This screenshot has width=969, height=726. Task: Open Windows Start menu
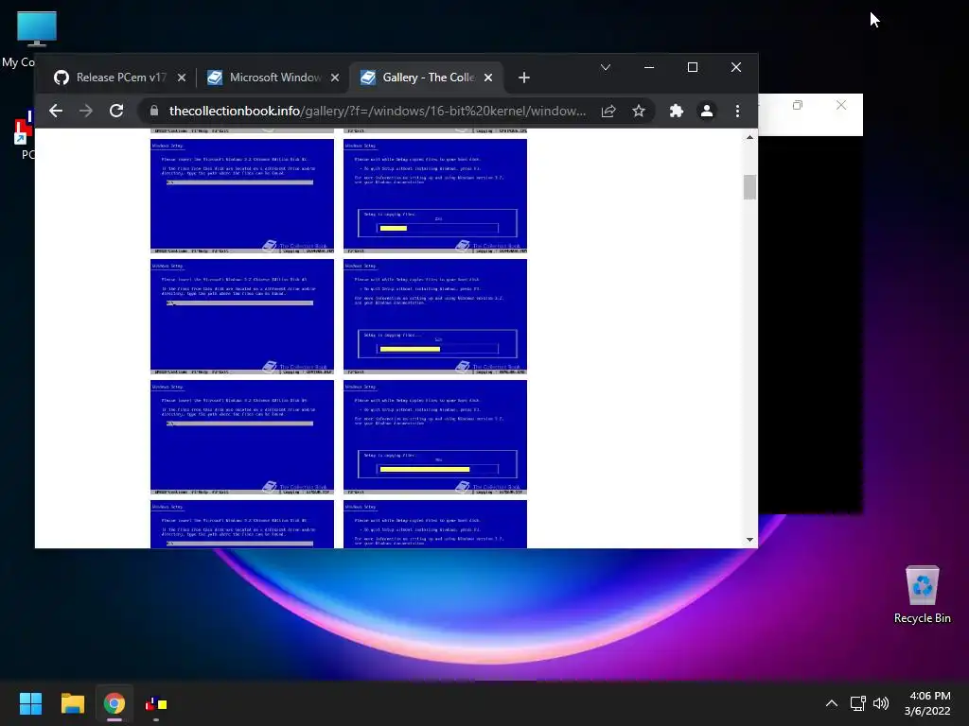click(x=30, y=703)
